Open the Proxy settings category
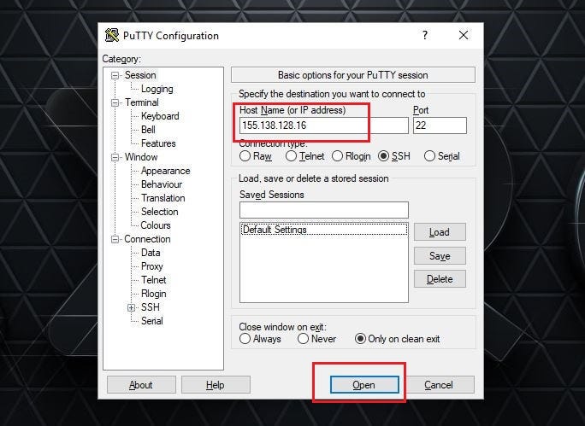The height and width of the screenshot is (426, 585). click(152, 266)
